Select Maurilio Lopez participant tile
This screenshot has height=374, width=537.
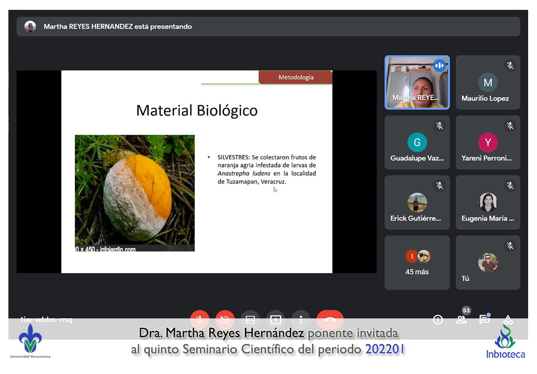(487, 82)
